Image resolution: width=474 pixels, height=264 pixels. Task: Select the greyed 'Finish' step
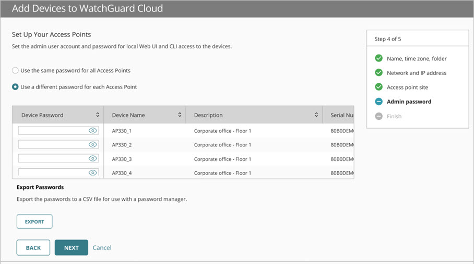tap(394, 116)
